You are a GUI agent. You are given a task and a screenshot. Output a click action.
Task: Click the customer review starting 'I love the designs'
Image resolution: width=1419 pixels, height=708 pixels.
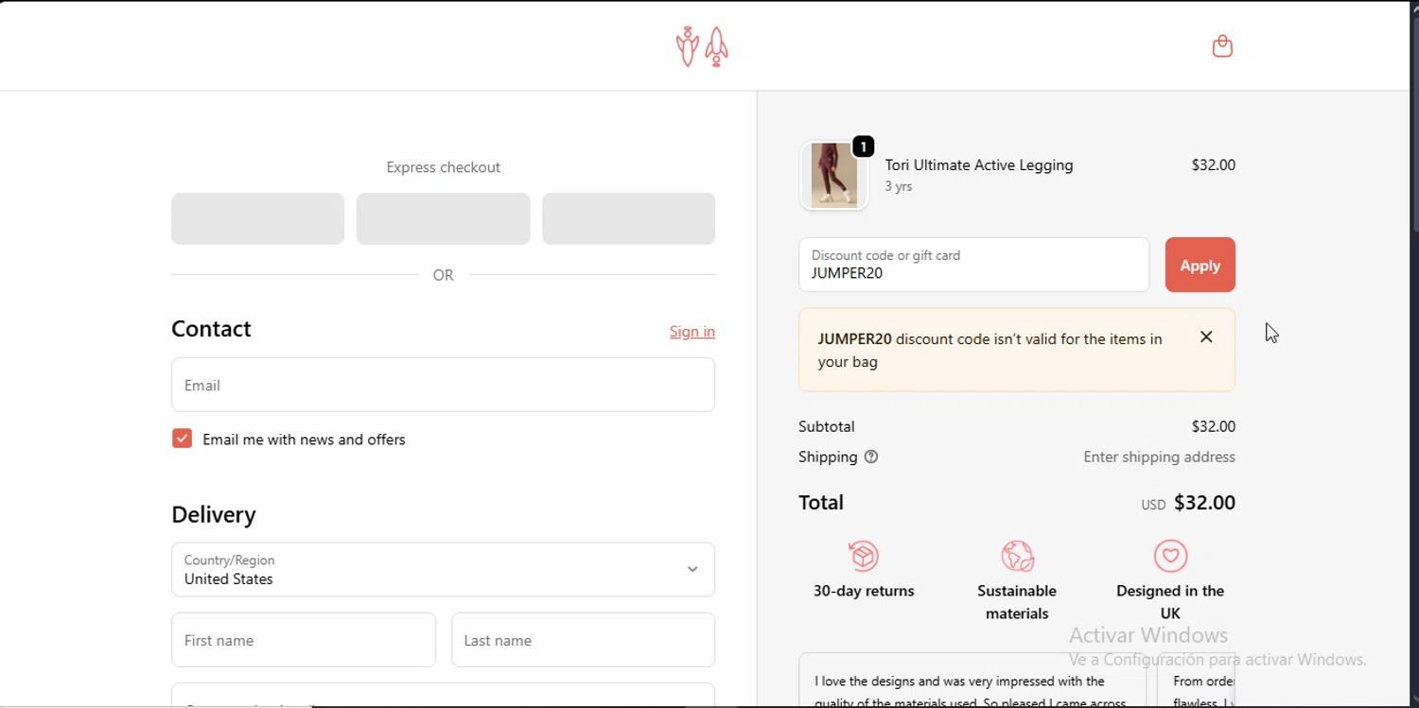pos(972,681)
